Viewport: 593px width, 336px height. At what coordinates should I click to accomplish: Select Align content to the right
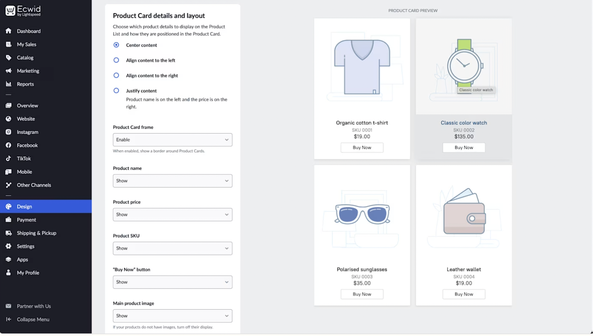click(116, 75)
